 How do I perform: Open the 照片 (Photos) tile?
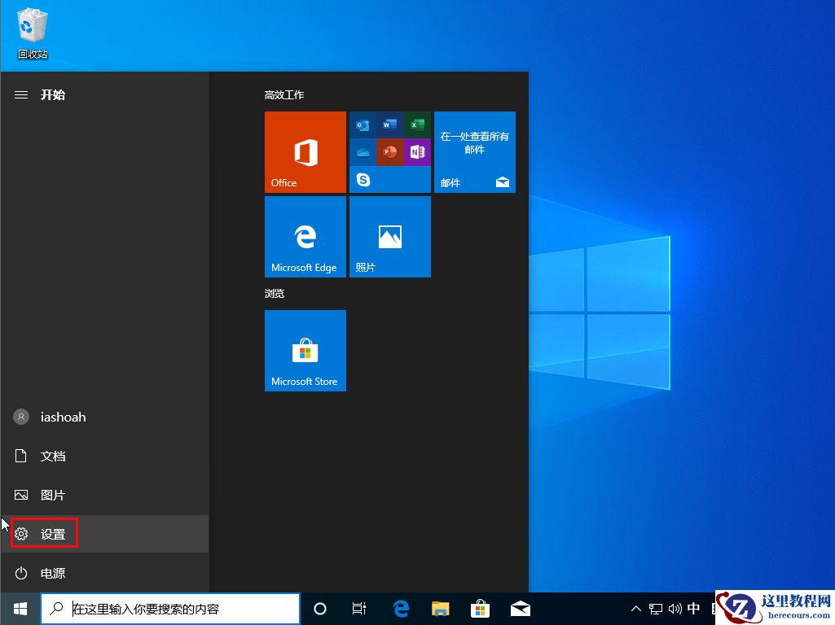tap(389, 236)
